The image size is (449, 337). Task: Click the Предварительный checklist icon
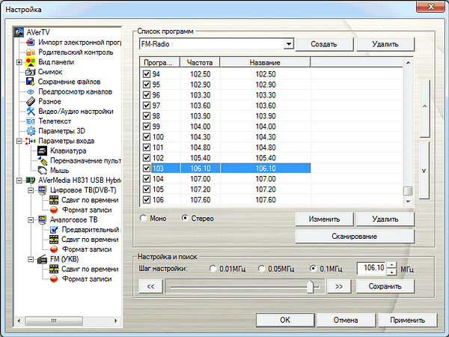(x=54, y=230)
